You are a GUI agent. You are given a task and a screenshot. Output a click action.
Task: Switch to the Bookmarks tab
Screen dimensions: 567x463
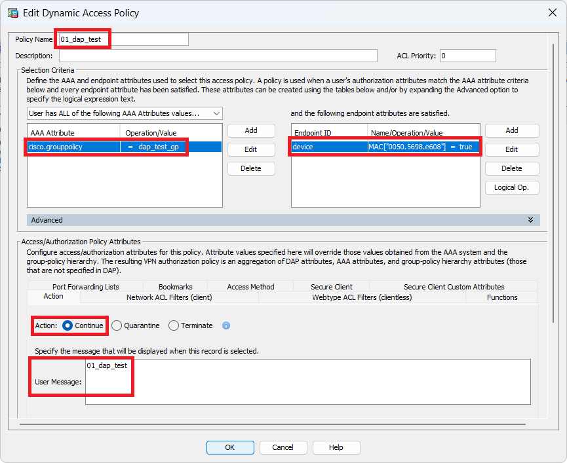tap(176, 286)
